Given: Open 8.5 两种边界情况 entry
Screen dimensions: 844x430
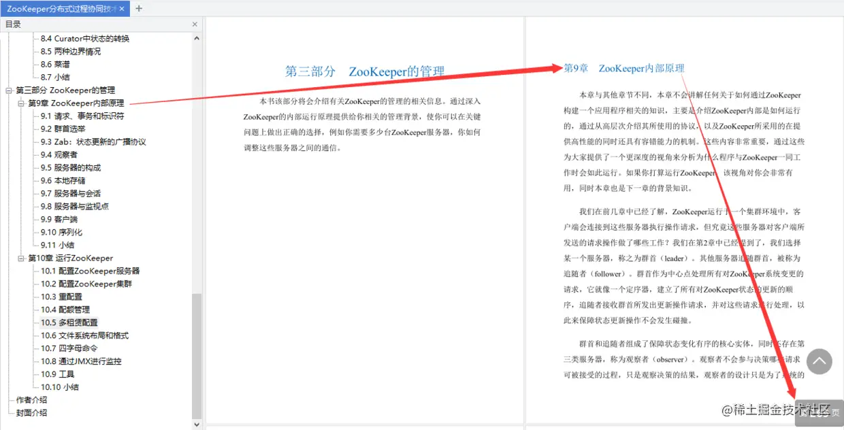Looking at the screenshot, I should pos(70,52).
